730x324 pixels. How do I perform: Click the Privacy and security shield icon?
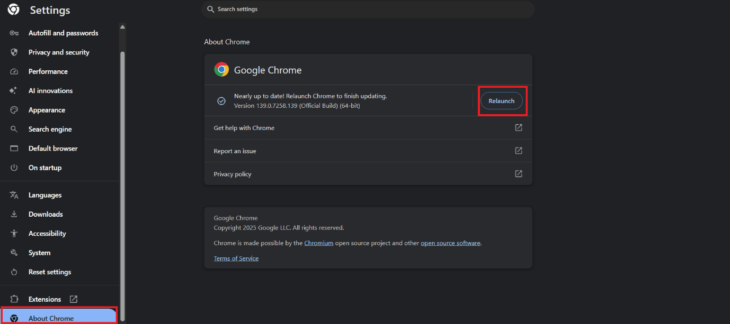pyautogui.click(x=14, y=52)
